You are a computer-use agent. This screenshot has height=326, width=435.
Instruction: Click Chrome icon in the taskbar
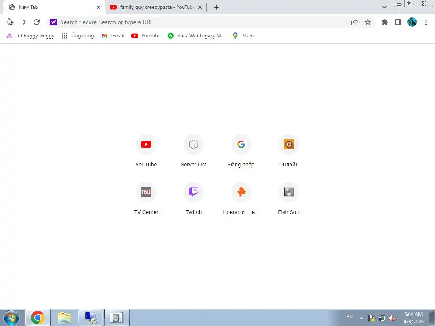[38, 318]
